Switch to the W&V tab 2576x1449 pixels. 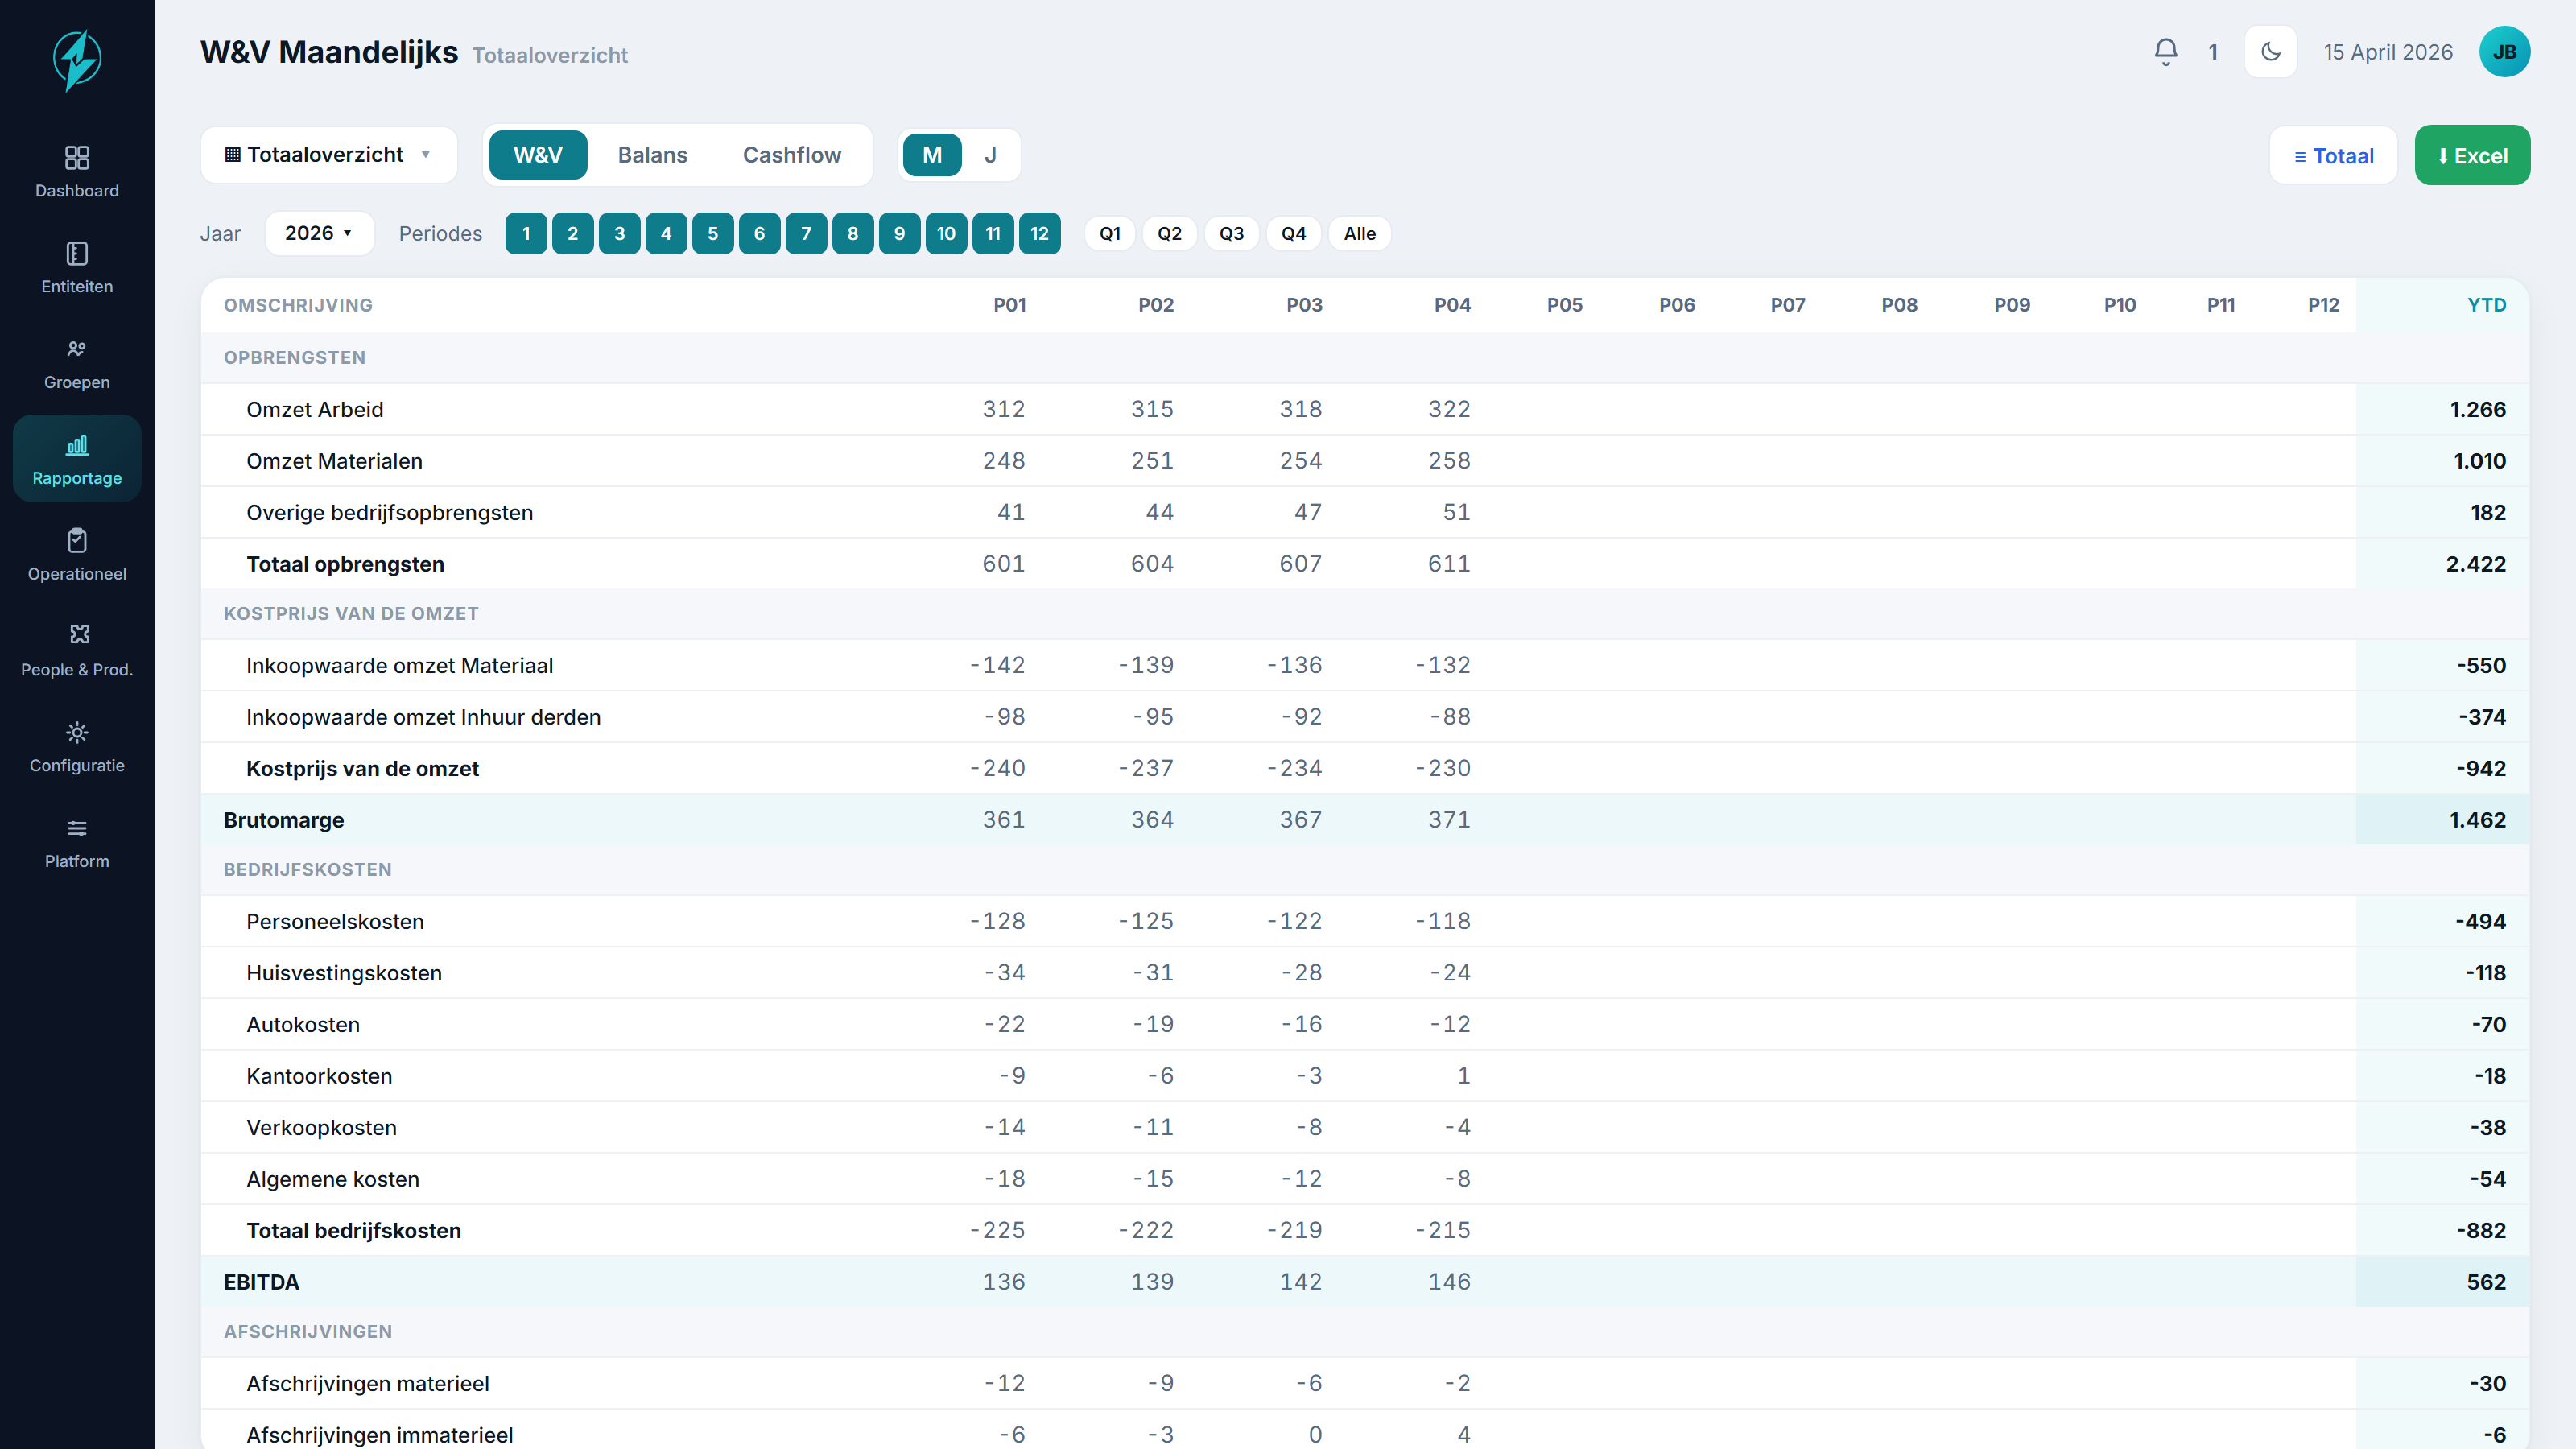pyautogui.click(x=538, y=155)
